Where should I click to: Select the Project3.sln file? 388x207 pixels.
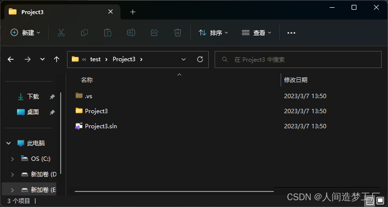click(x=101, y=126)
